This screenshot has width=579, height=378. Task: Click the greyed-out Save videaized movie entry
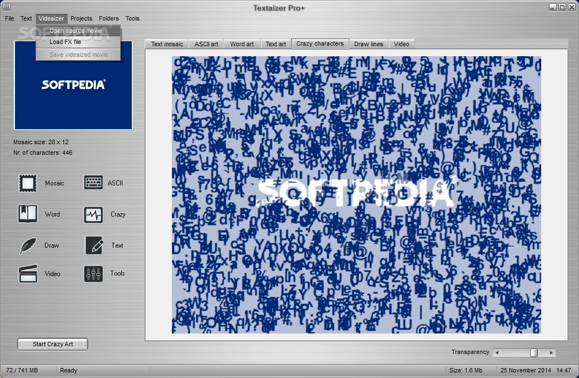(78, 55)
